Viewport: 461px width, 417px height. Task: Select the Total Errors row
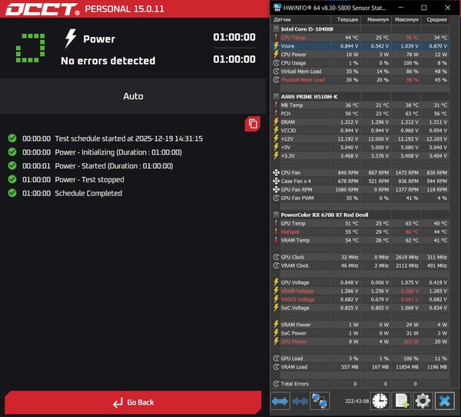click(x=360, y=384)
